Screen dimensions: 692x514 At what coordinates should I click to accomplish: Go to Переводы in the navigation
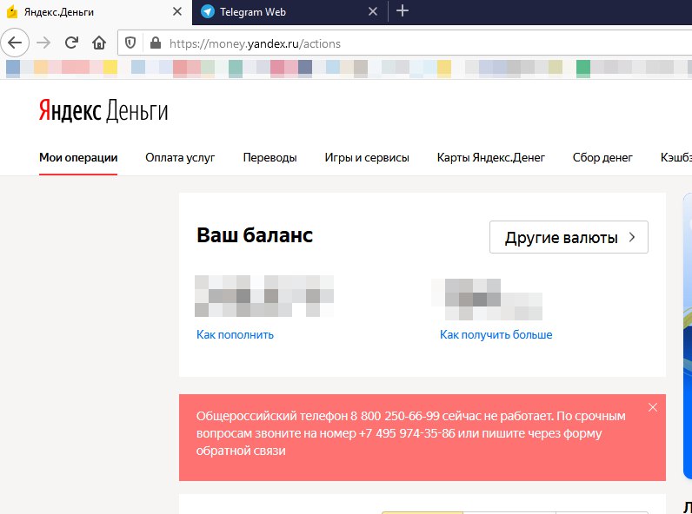click(269, 158)
